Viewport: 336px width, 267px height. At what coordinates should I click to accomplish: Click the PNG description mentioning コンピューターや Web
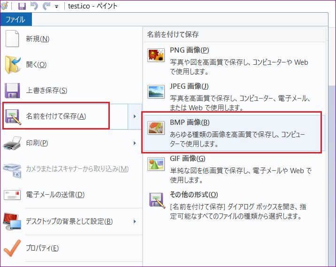coord(239,67)
